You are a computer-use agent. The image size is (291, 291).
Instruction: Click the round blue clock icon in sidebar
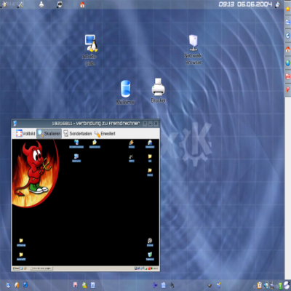coord(288,36)
